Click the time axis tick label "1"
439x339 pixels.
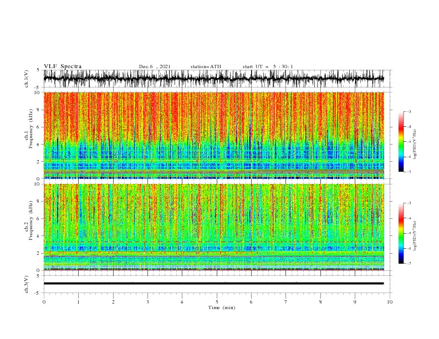[x=78, y=302]
